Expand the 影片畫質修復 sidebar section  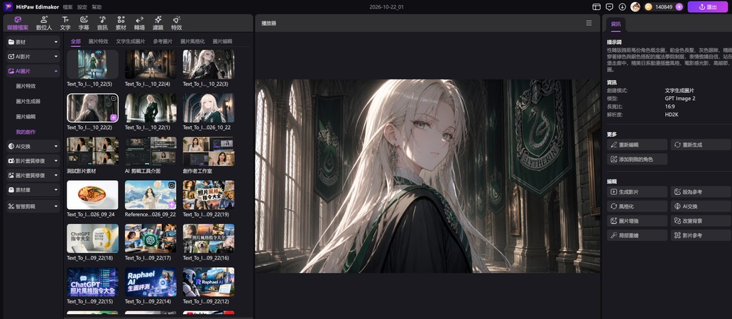click(x=33, y=160)
